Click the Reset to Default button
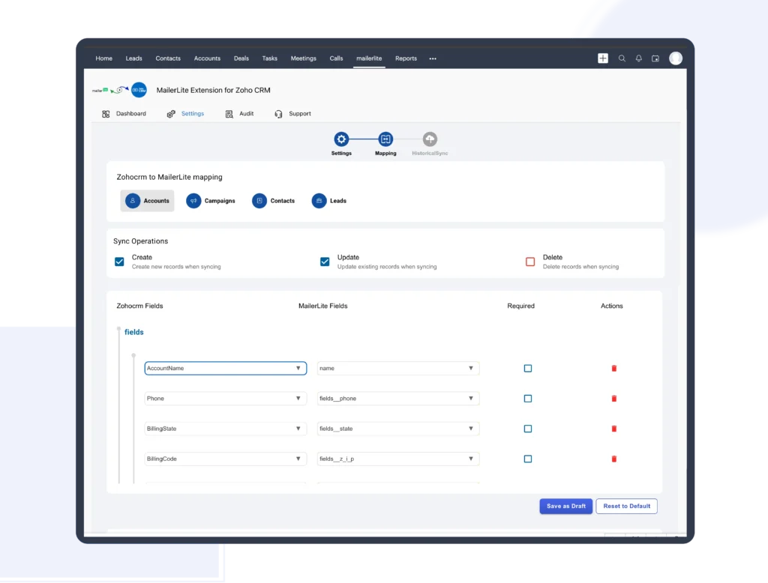Image resolution: width=768 pixels, height=583 pixels. click(x=626, y=507)
